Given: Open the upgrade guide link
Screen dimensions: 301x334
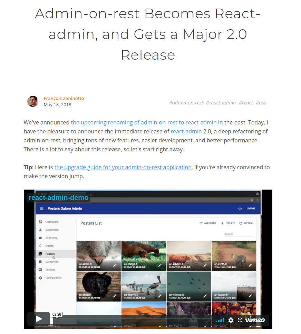Looking at the screenshot, I should click(123, 167).
